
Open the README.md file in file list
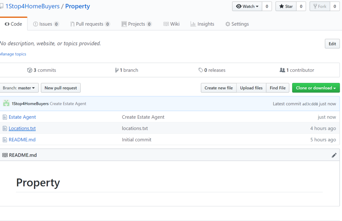(x=22, y=139)
